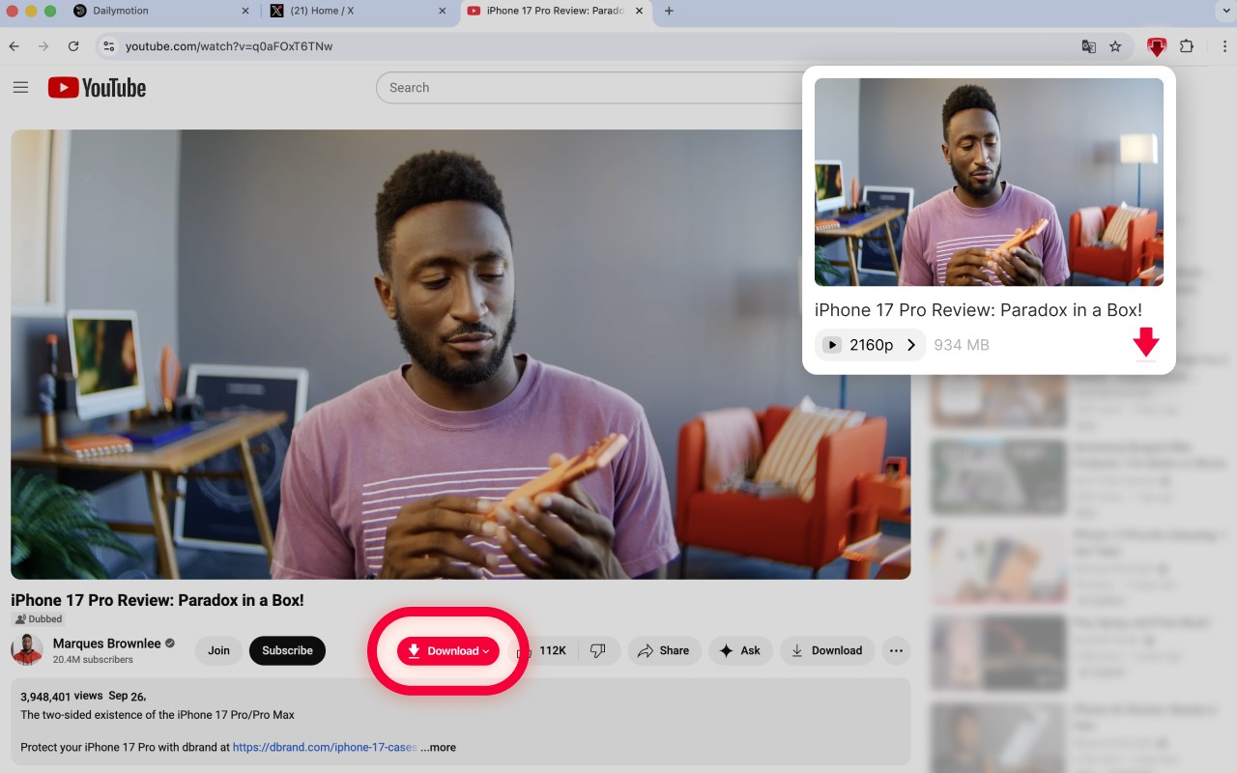
Task: Switch to the Home / X tab
Action: click(358, 12)
